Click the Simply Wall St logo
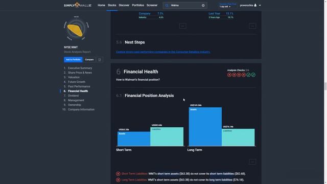 coord(78,5)
